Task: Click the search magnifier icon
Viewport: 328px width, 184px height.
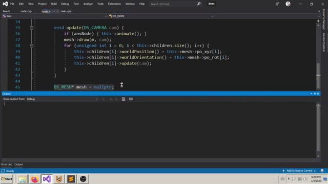Action: tap(199, 4)
